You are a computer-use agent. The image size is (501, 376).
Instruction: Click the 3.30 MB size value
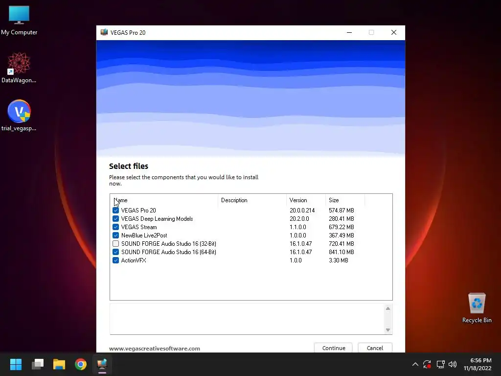click(339, 260)
